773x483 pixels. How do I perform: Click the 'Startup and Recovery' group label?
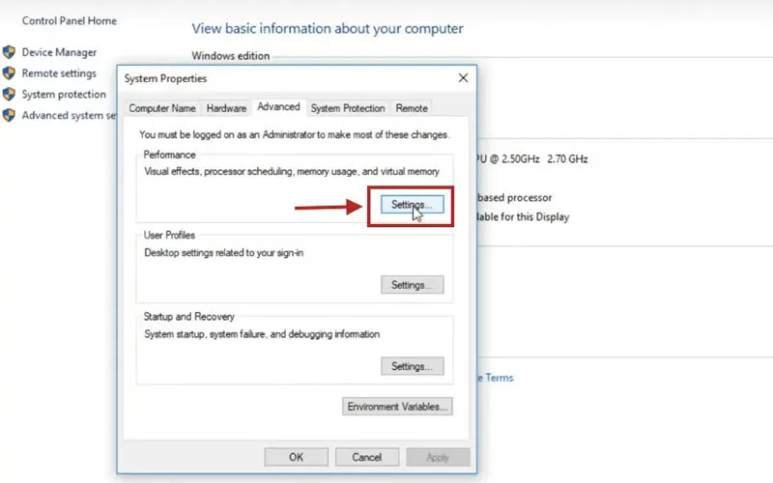click(188, 317)
